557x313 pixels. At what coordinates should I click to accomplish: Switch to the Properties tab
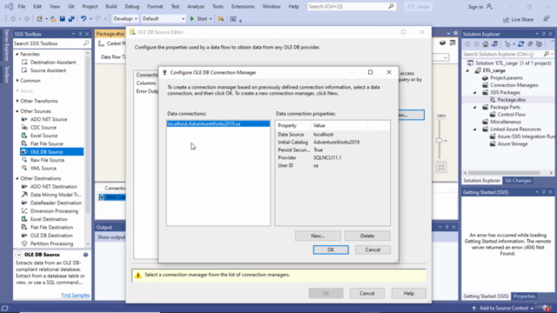pyautogui.click(x=524, y=296)
